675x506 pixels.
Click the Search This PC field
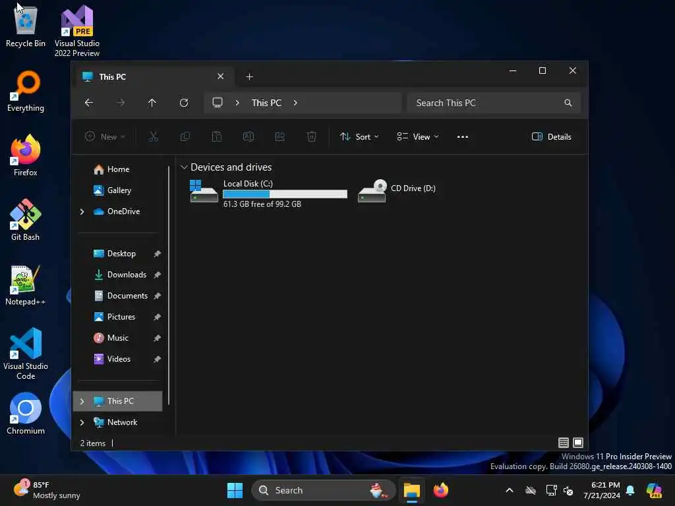click(x=494, y=103)
